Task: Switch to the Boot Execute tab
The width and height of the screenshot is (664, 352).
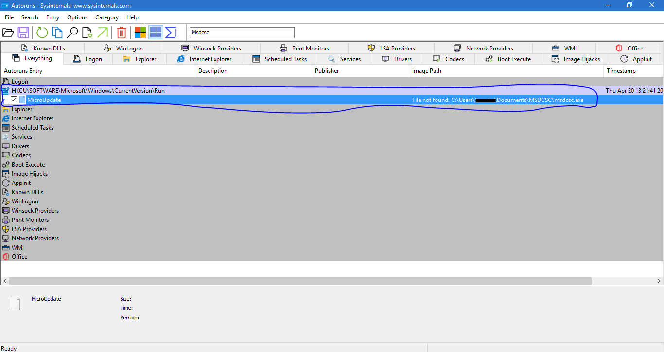Action: tap(508, 59)
